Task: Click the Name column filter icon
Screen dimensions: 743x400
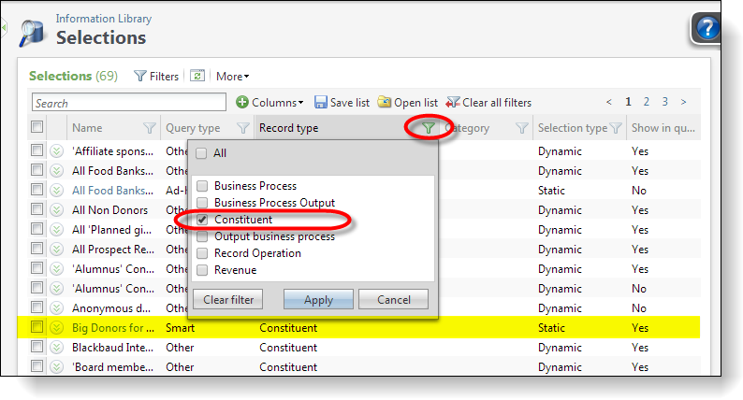Action: point(149,128)
